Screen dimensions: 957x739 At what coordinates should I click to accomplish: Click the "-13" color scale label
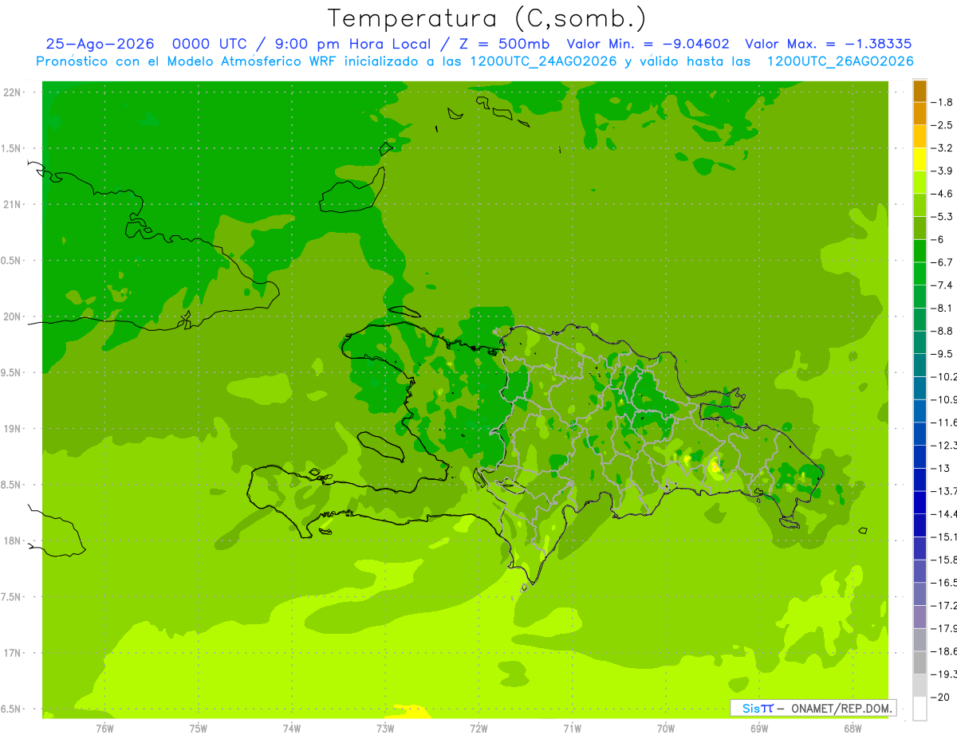pos(940,468)
